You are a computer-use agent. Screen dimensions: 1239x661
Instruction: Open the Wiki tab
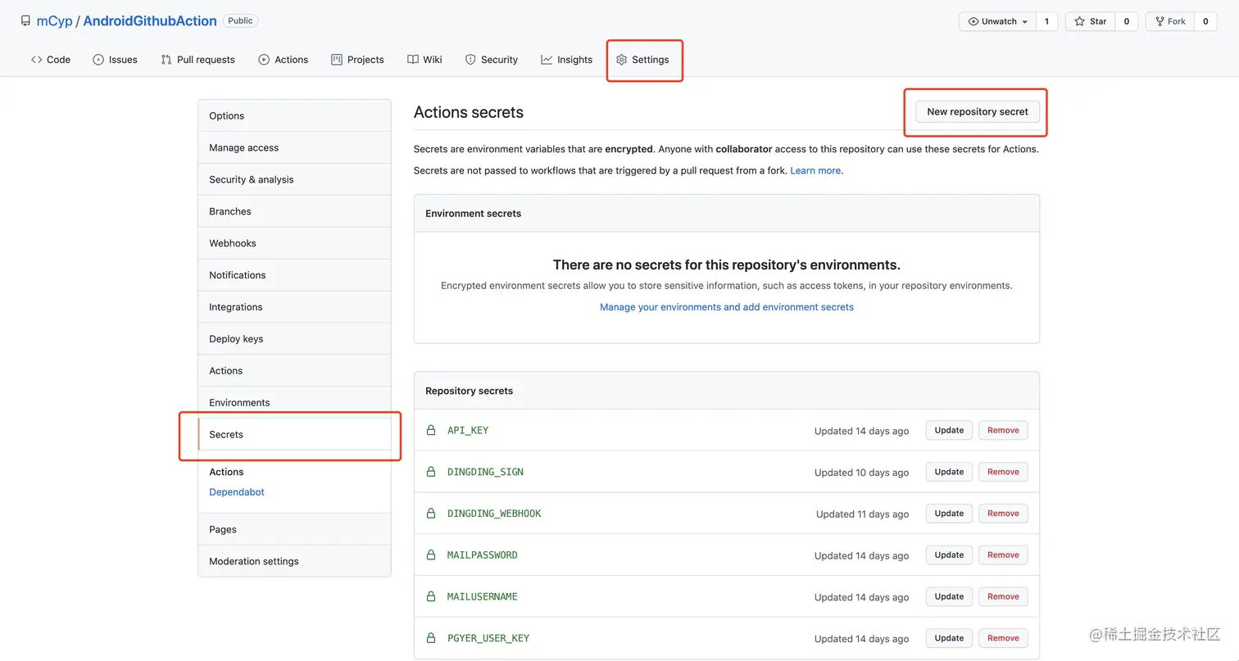[424, 60]
